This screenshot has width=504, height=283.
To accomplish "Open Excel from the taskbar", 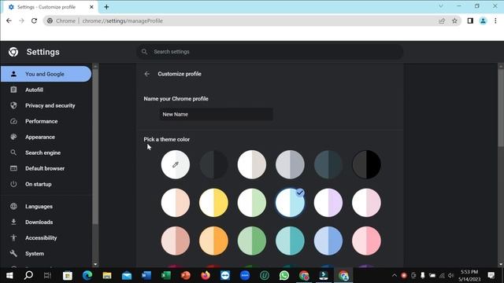I will (166, 276).
